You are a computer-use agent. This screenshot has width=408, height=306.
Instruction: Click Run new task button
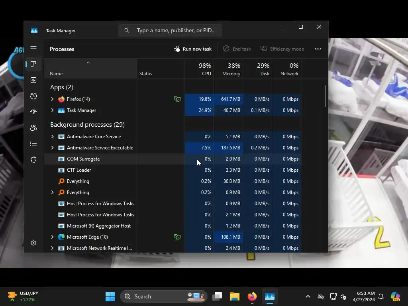pyautogui.click(x=192, y=49)
